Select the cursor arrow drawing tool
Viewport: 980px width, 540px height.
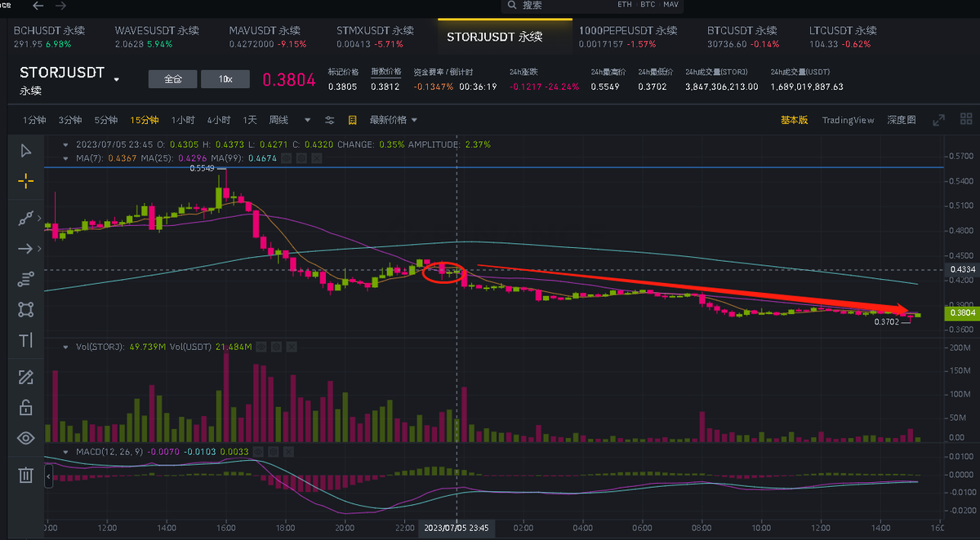(26, 150)
